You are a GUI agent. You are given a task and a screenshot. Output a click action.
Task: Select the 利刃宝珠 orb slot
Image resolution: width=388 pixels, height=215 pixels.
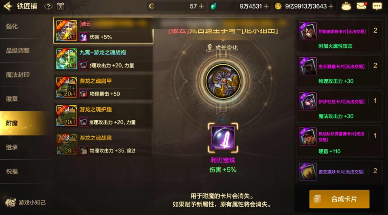(x=223, y=138)
